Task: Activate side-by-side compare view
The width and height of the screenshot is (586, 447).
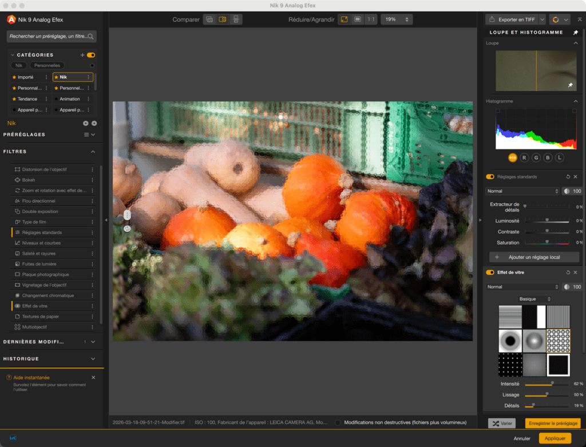Action: pyautogui.click(x=222, y=19)
